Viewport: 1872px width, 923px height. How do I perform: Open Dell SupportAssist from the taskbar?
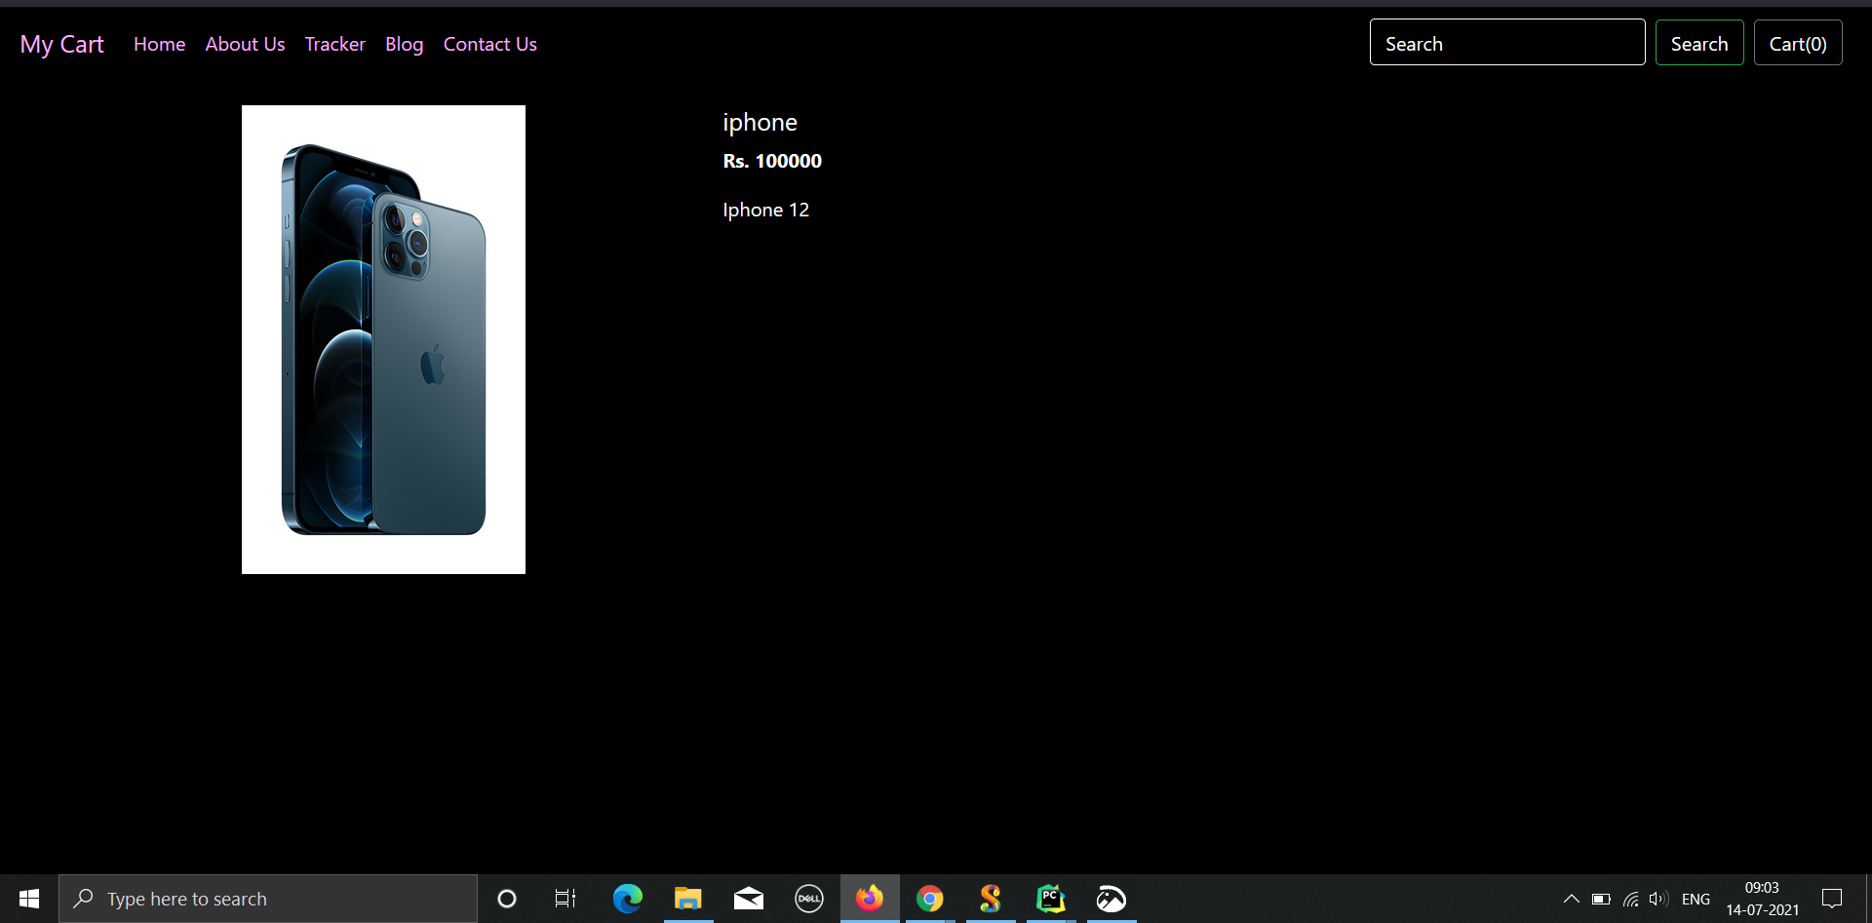pos(808,899)
